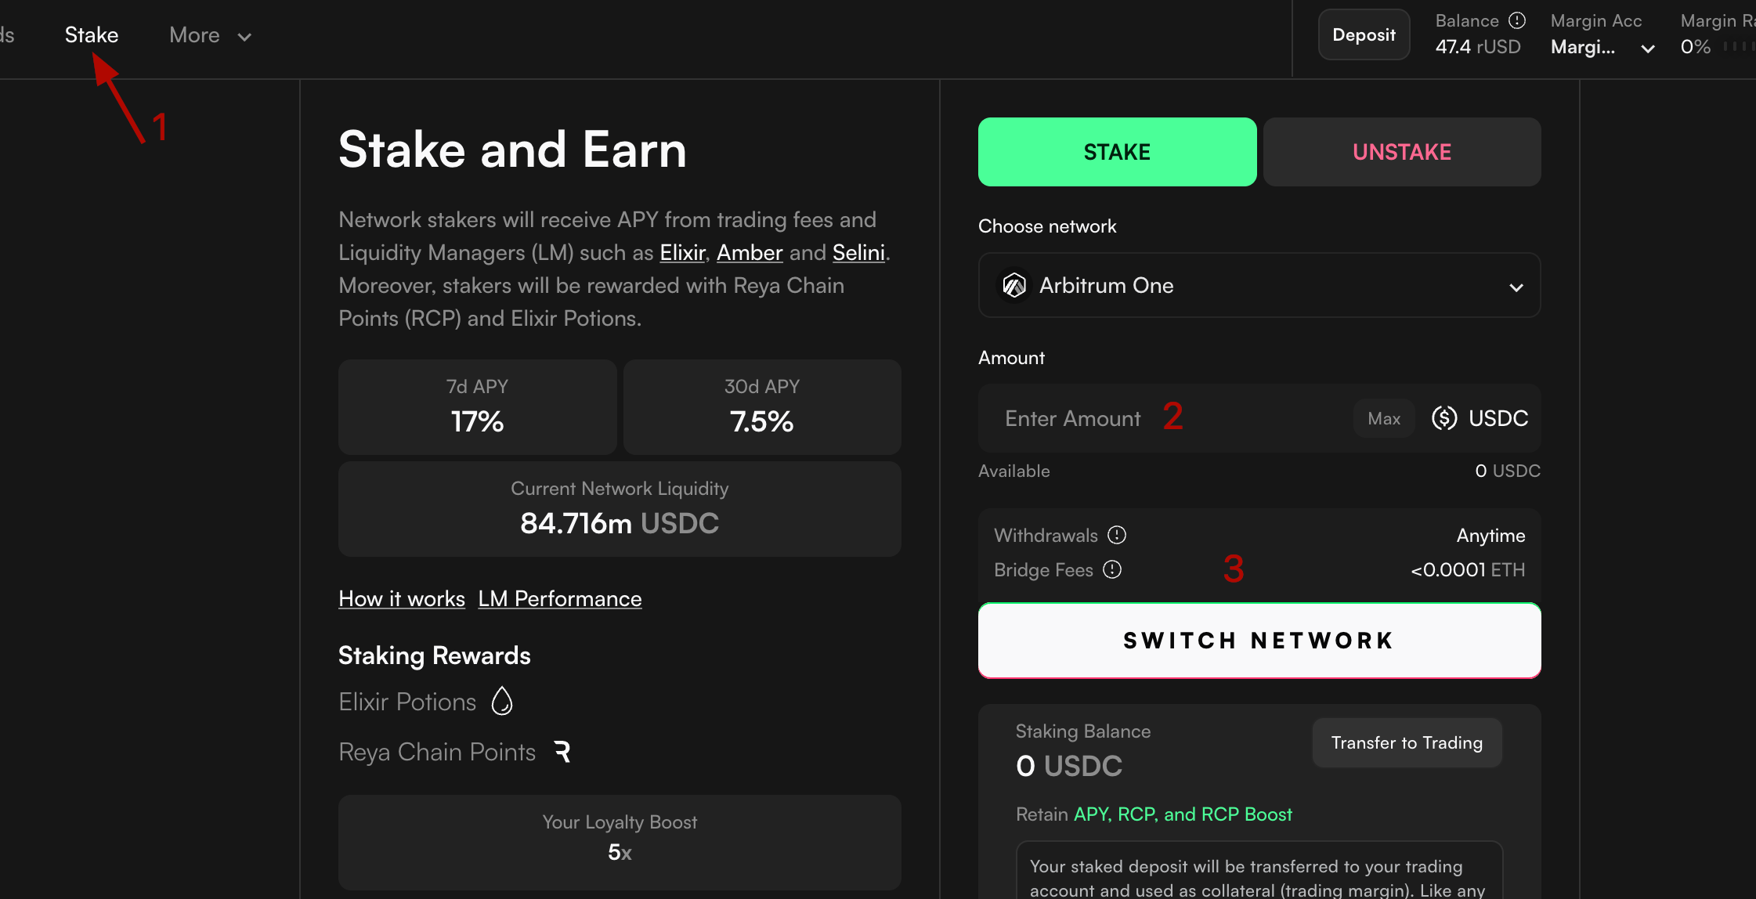The height and width of the screenshot is (899, 1756).
Task: Click the Balance info icon
Action: (x=1518, y=20)
